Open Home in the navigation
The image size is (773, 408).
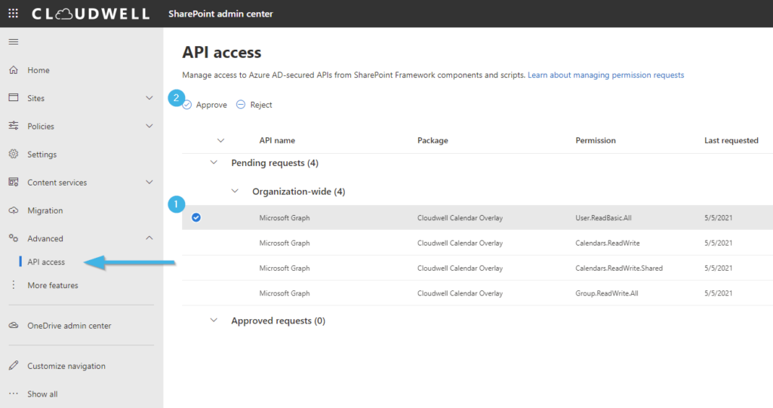click(38, 70)
